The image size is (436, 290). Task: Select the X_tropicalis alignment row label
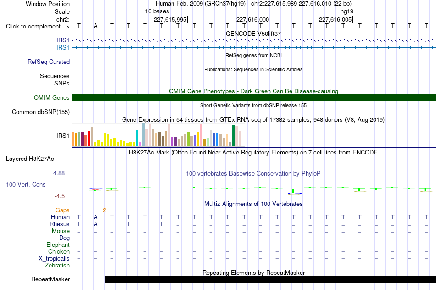coord(54,259)
